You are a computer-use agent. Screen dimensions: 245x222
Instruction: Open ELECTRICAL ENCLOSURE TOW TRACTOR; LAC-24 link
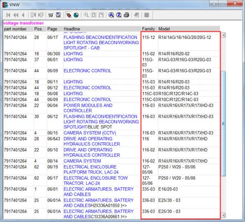click(96, 181)
